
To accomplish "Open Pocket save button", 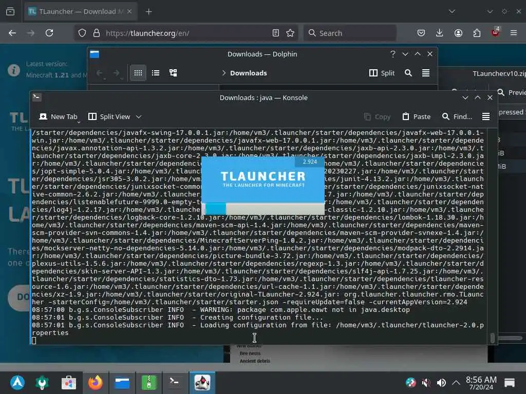I will [421, 33].
